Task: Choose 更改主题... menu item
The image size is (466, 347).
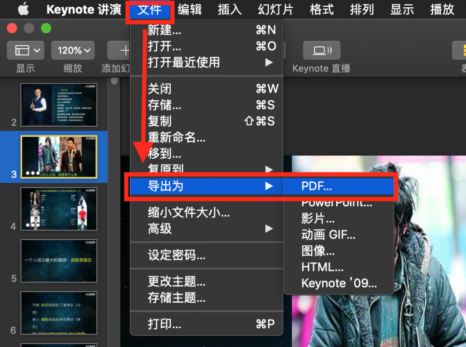Action: pos(206,281)
